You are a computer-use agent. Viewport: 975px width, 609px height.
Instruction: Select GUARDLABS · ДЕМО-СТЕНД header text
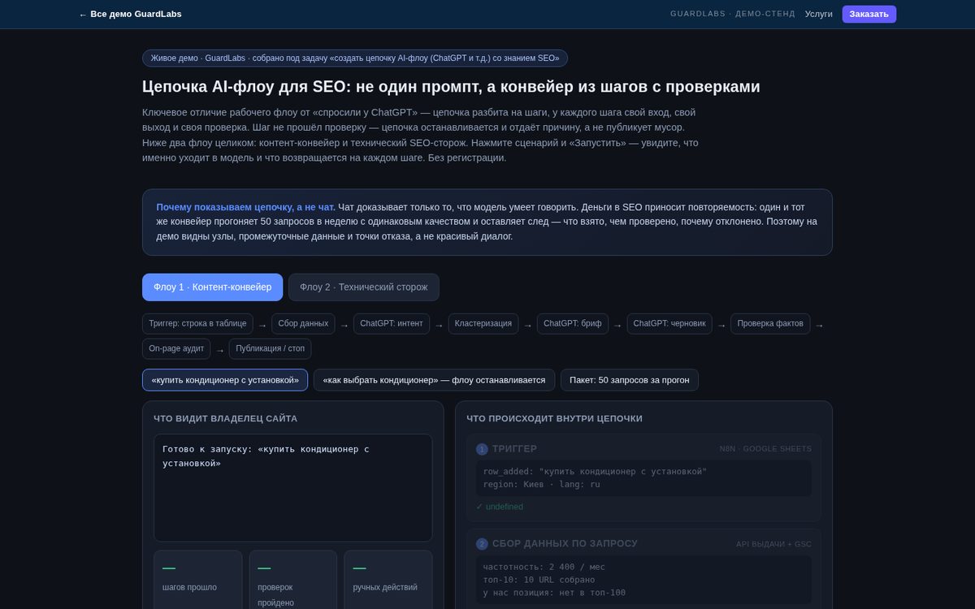click(732, 14)
